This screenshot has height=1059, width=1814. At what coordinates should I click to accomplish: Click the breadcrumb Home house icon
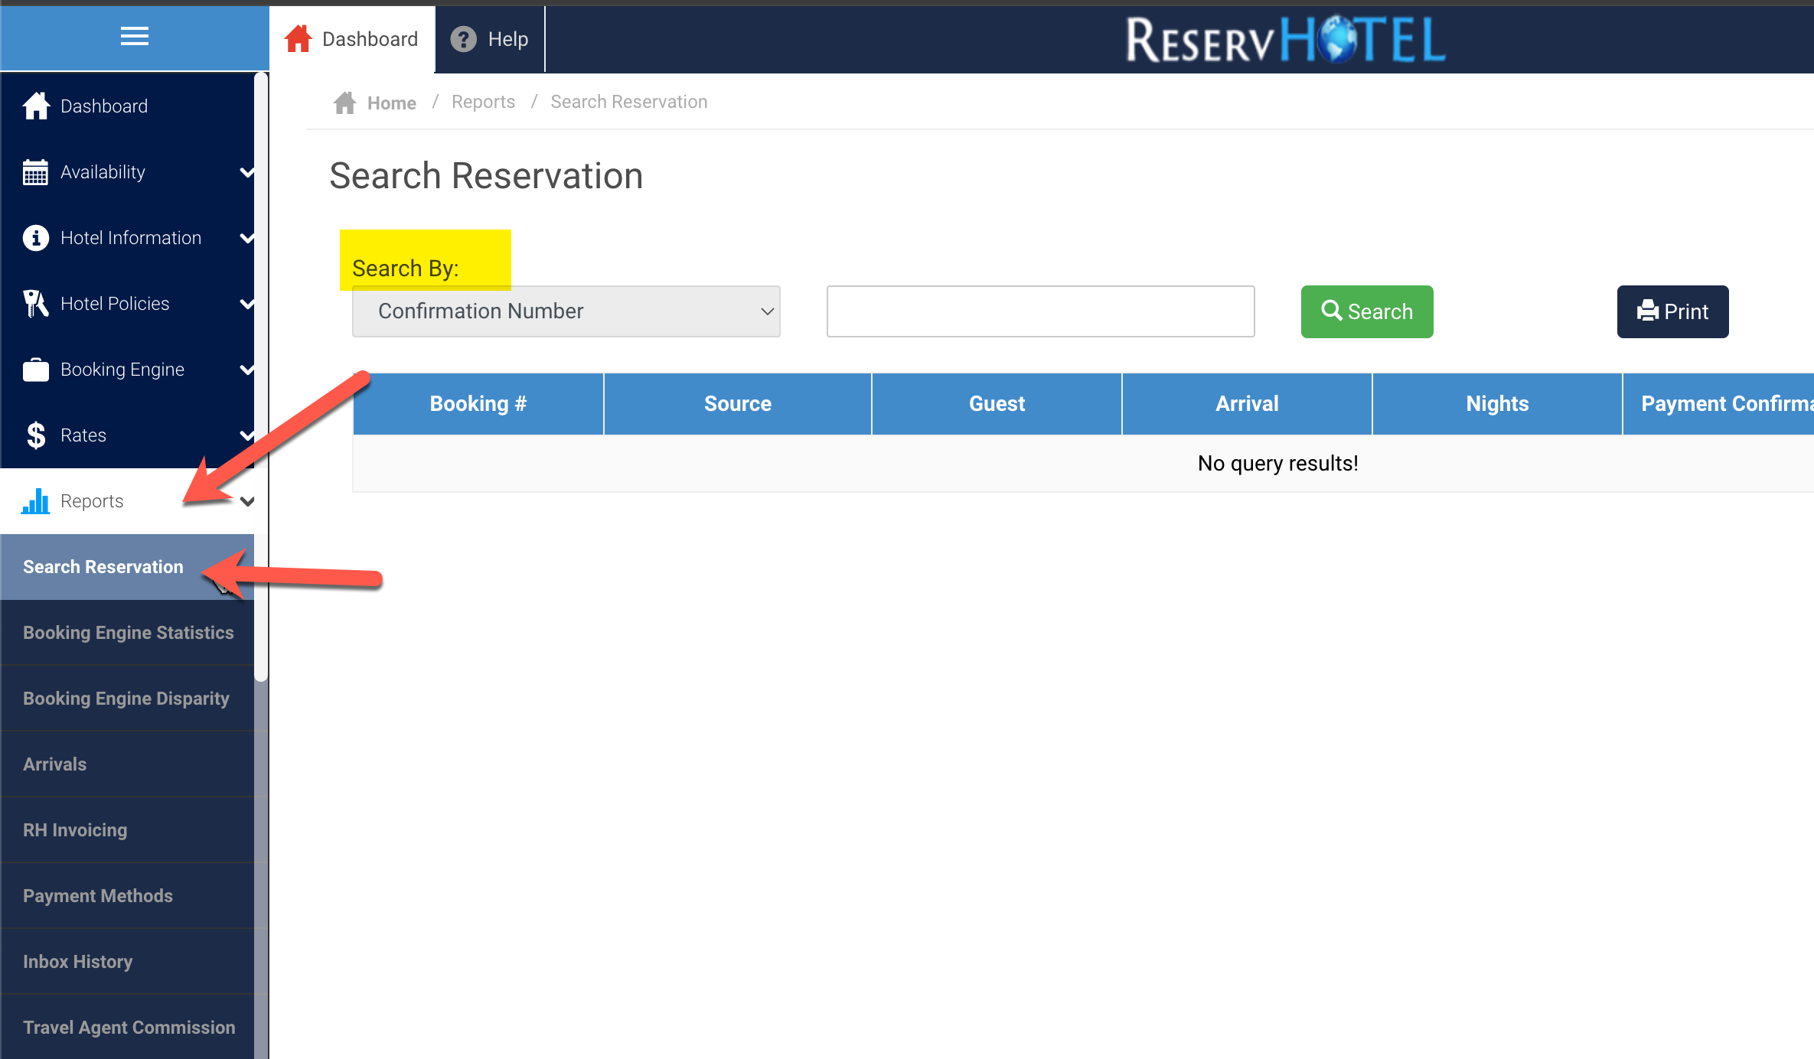point(345,103)
